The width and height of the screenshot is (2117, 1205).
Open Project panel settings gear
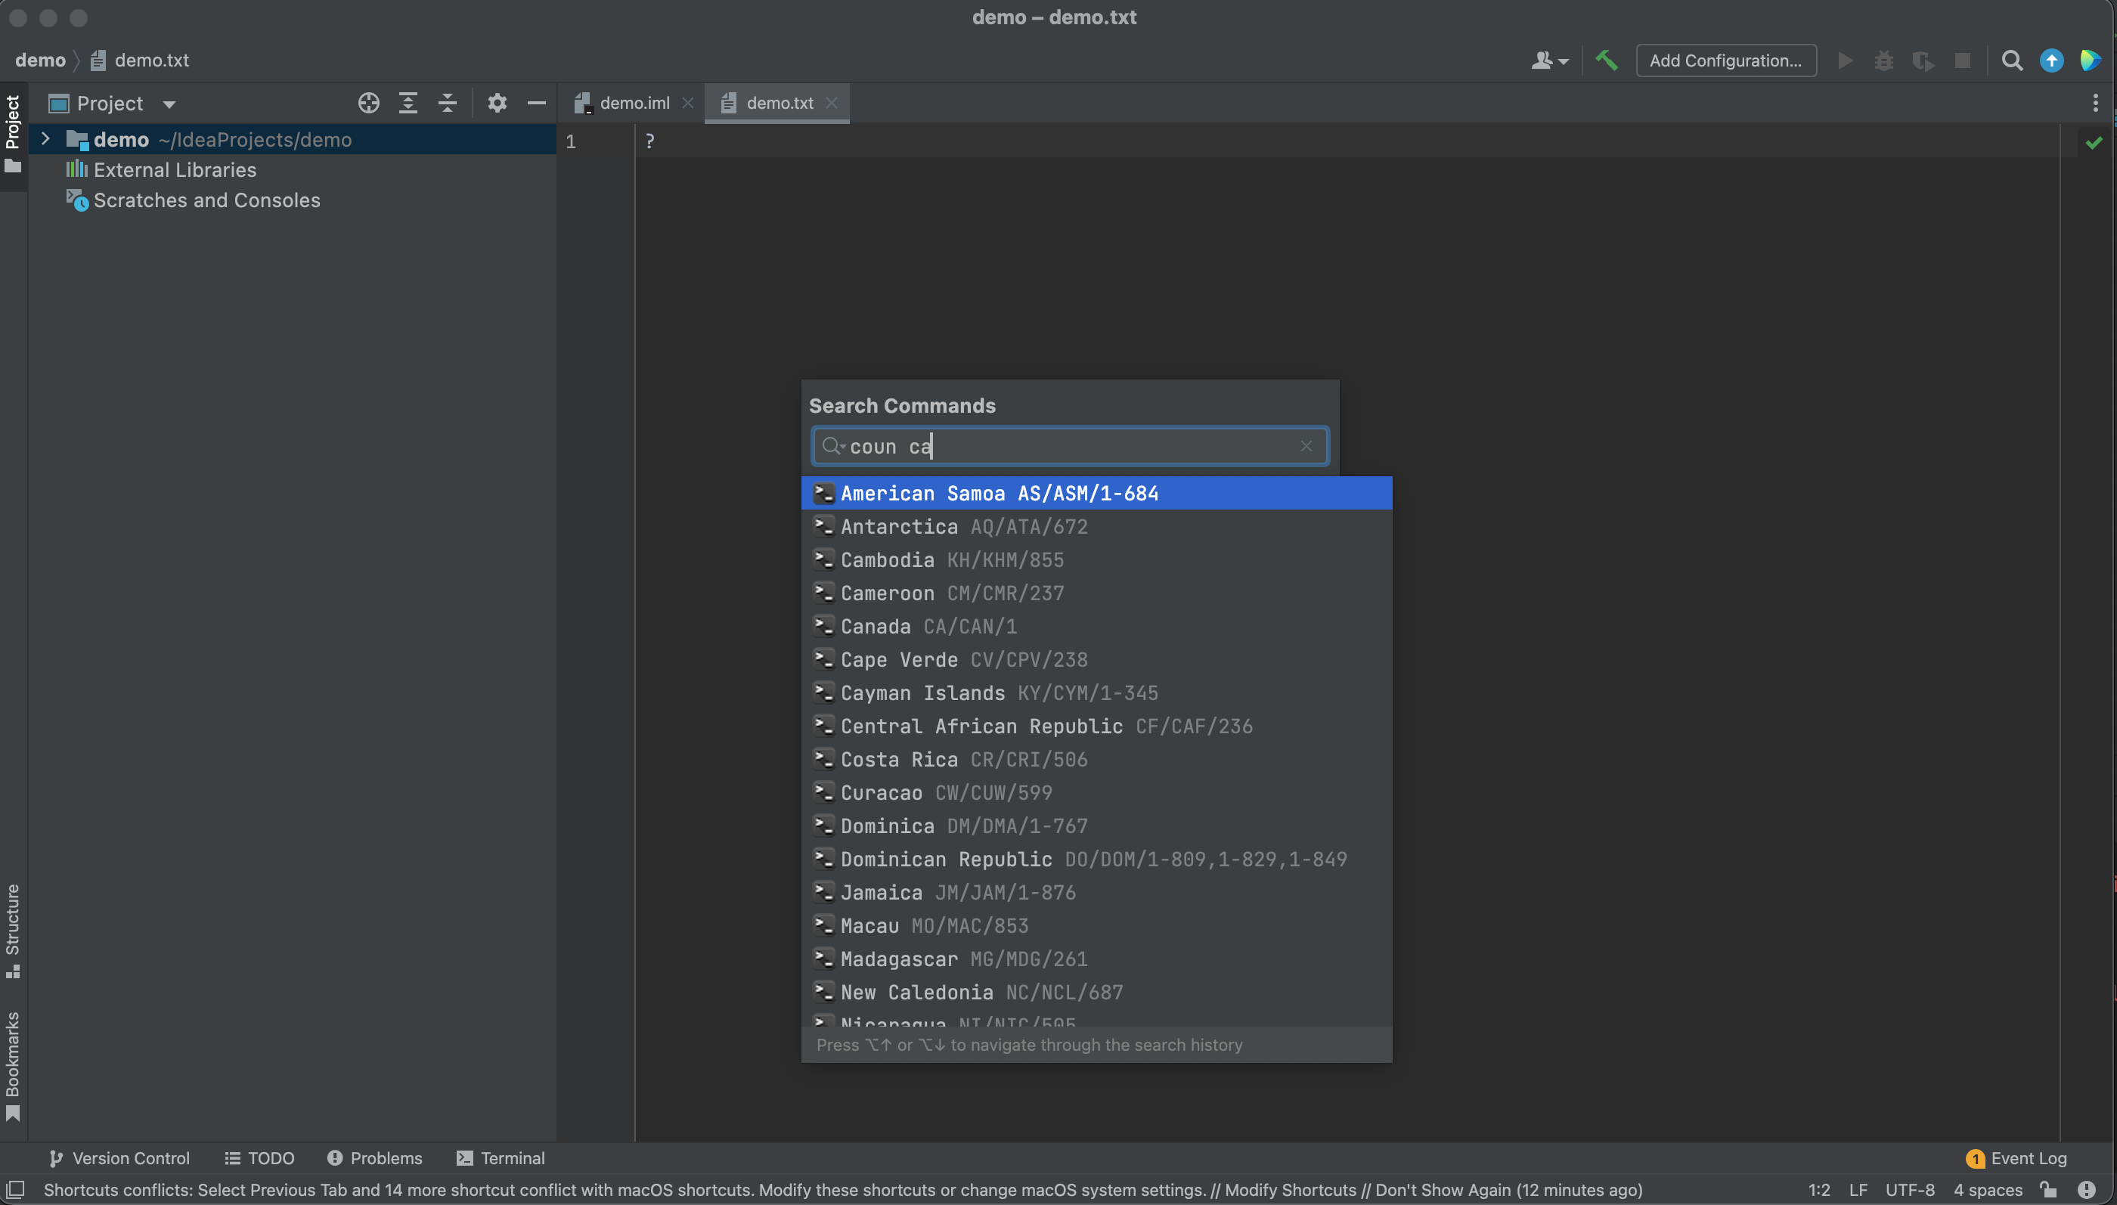tap(497, 104)
